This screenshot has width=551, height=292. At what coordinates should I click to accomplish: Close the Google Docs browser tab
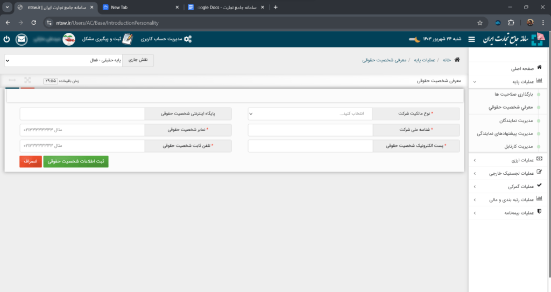click(263, 8)
